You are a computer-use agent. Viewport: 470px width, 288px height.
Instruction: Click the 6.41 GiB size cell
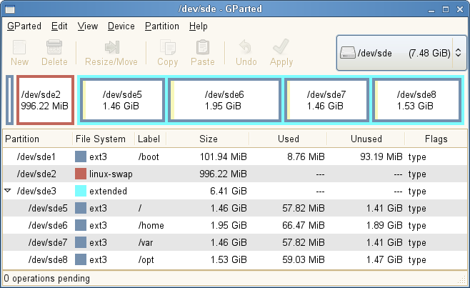pyautogui.click(x=229, y=191)
